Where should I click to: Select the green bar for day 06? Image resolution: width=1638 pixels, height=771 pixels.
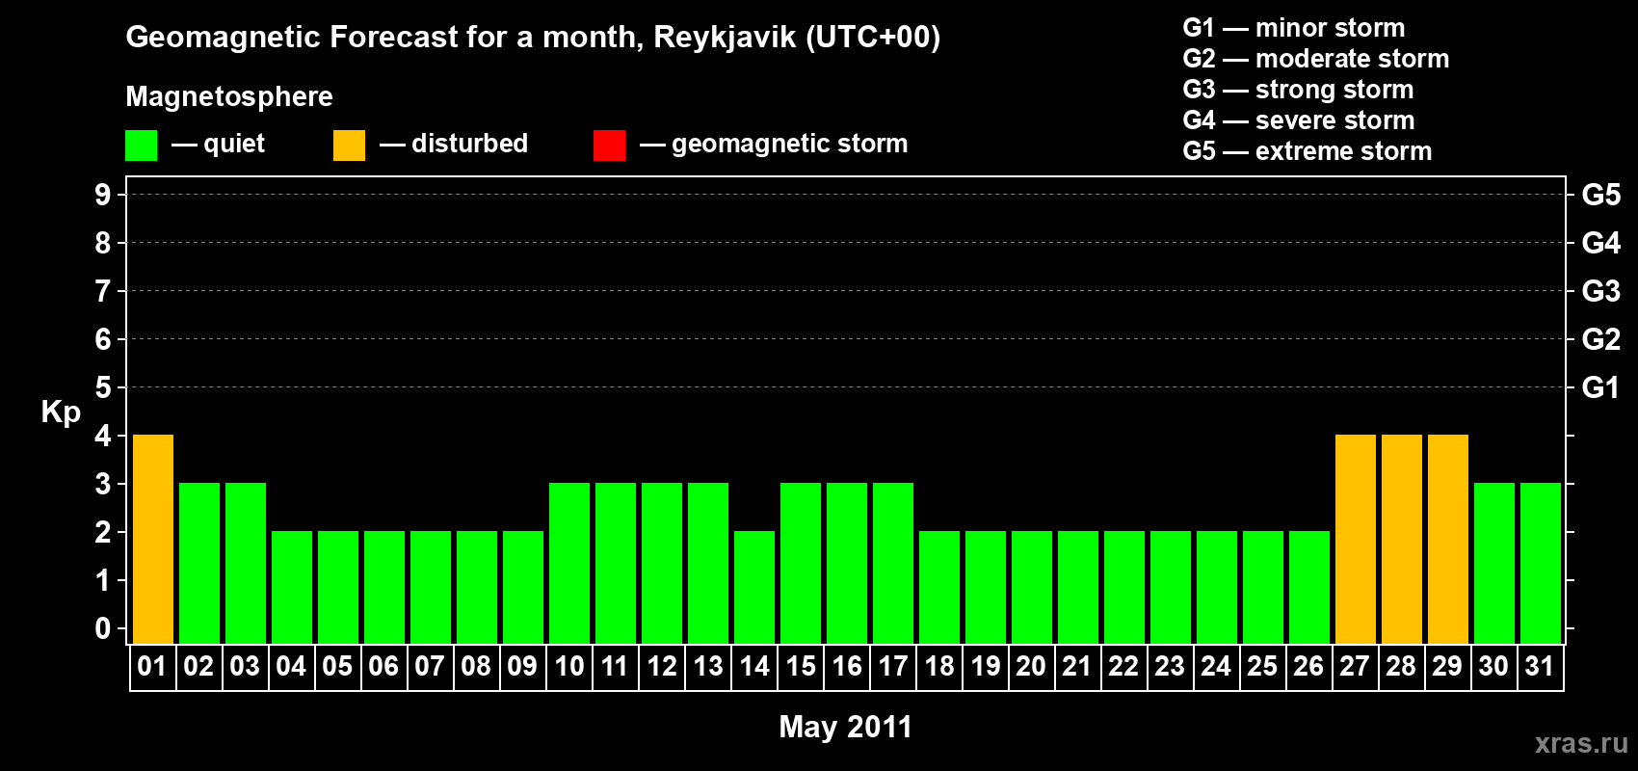(384, 587)
